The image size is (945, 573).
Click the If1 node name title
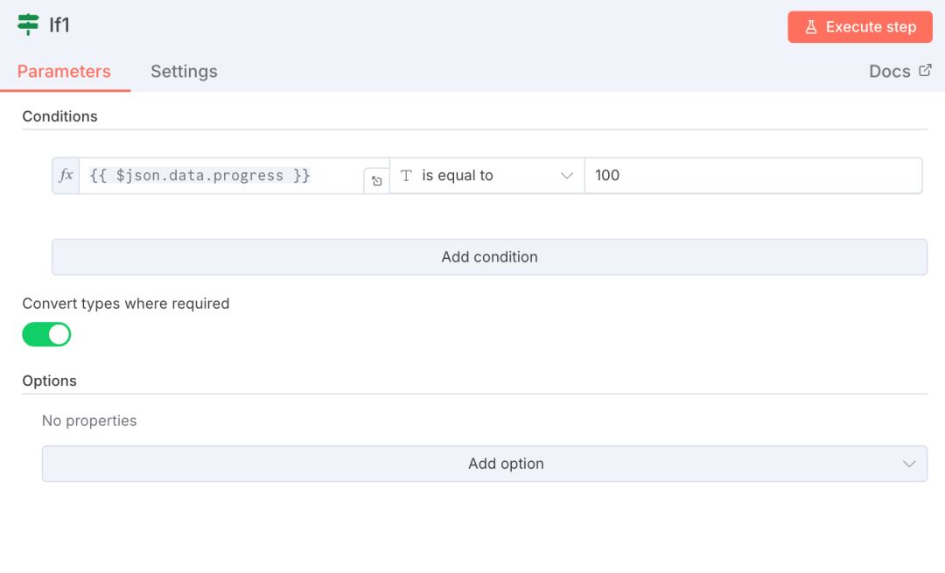coord(59,25)
